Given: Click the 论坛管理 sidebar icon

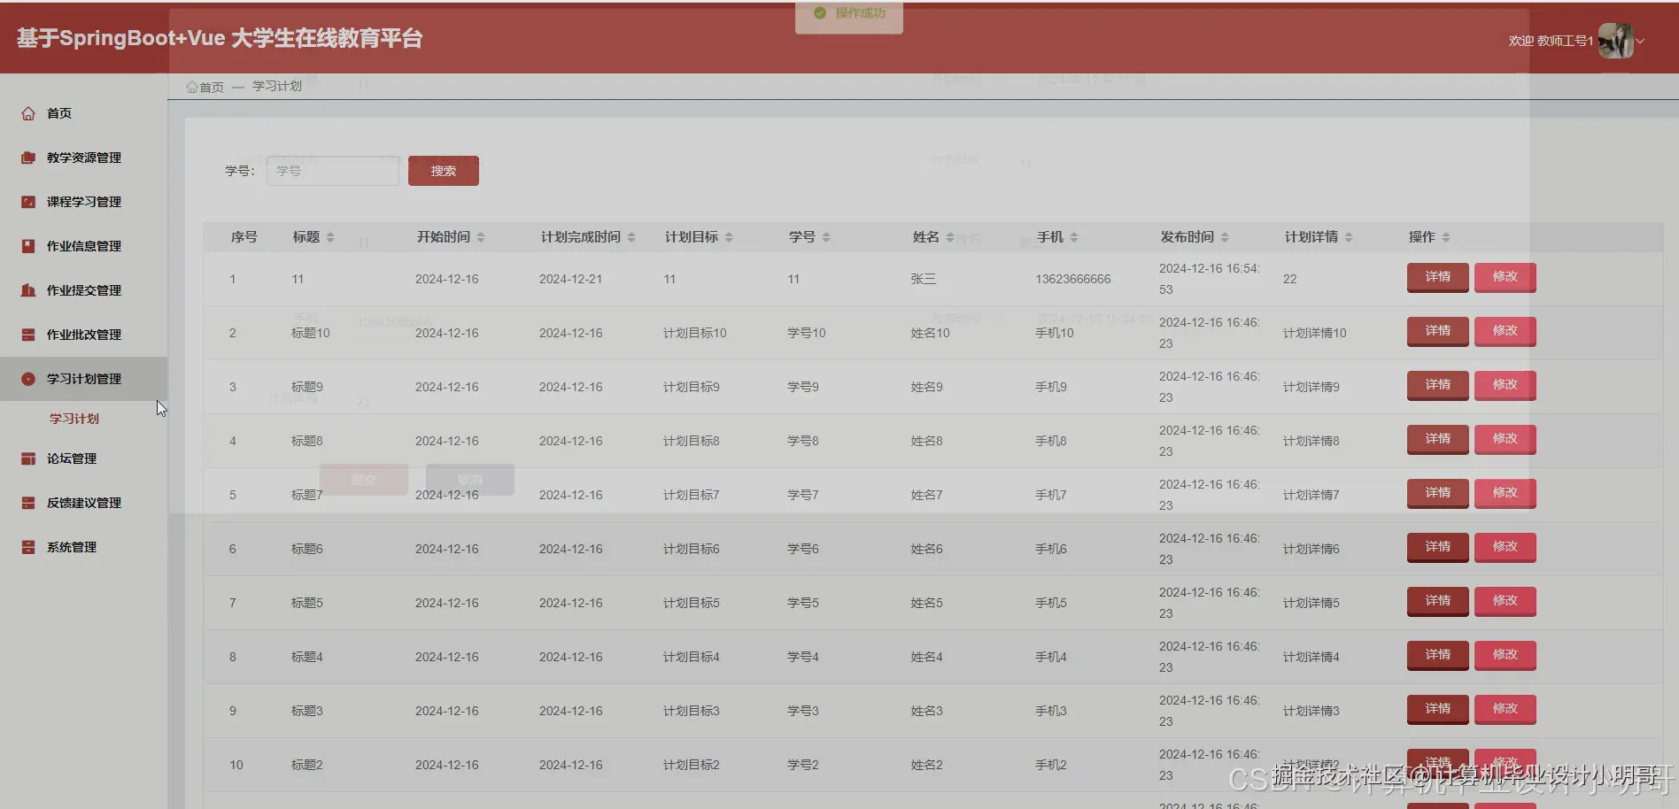Looking at the screenshot, I should coord(28,458).
